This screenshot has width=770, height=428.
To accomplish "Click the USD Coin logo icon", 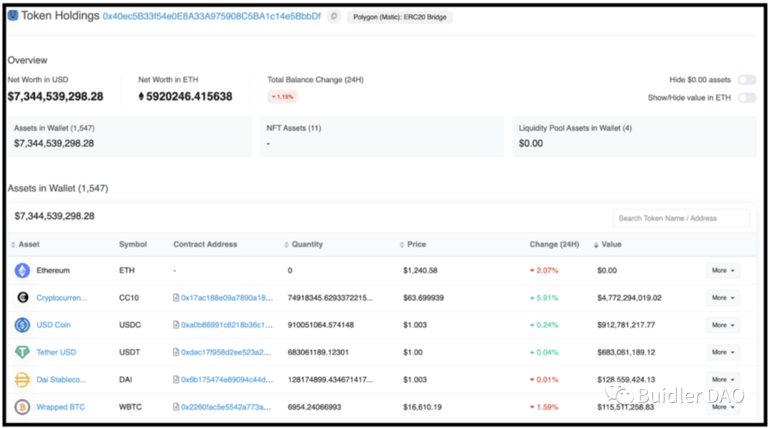I will pos(23,325).
